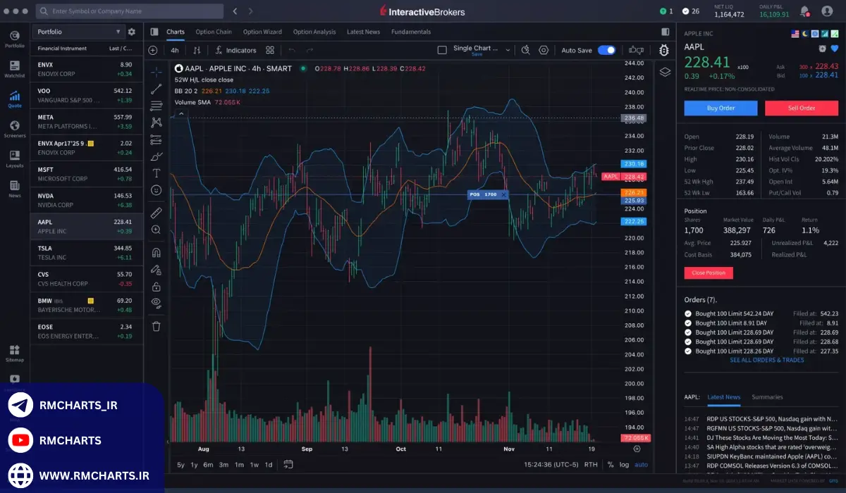Select the text annotation tool
Screen dimensions: 846x493
coord(156,173)
